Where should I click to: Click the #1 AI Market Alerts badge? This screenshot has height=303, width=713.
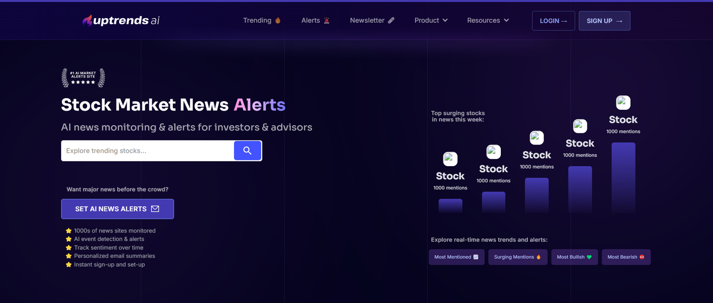83,78
